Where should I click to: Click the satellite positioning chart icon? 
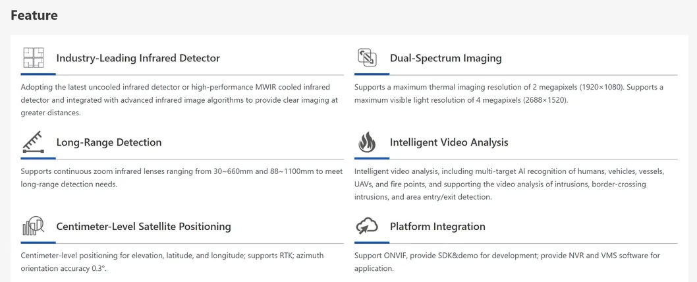[33, 226]
